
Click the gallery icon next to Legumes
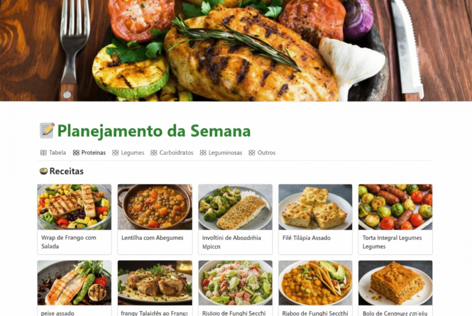pyautogui.click(x=115, y=152)
